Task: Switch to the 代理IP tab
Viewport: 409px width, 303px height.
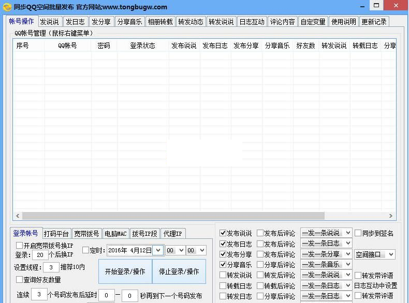Action: [173, 234]
